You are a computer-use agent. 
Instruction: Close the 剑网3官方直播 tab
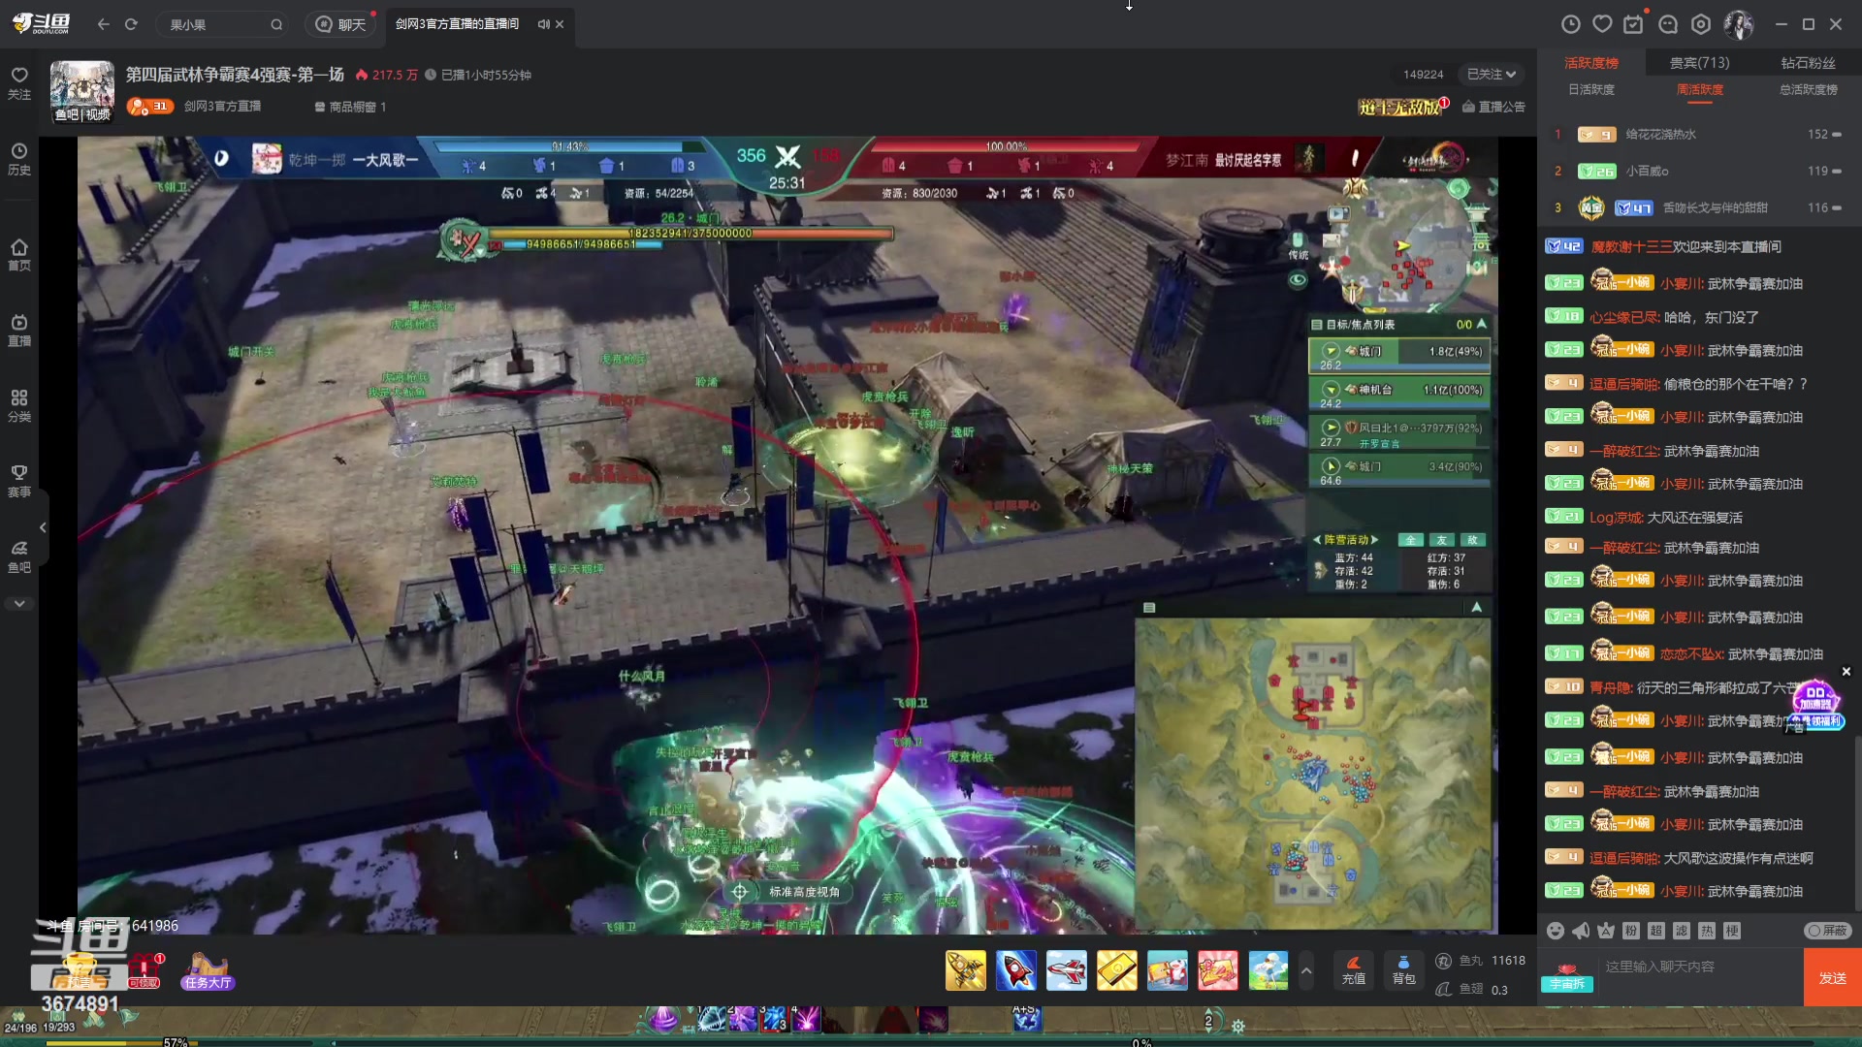(560, 24)
